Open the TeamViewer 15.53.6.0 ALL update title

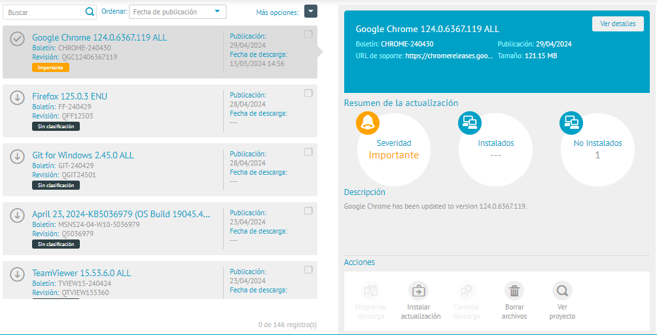click(81, 273)
